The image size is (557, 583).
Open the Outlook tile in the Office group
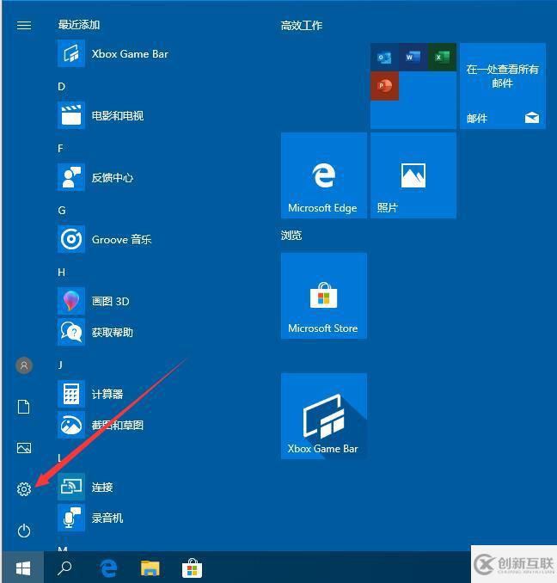click(x=384, y=58)
